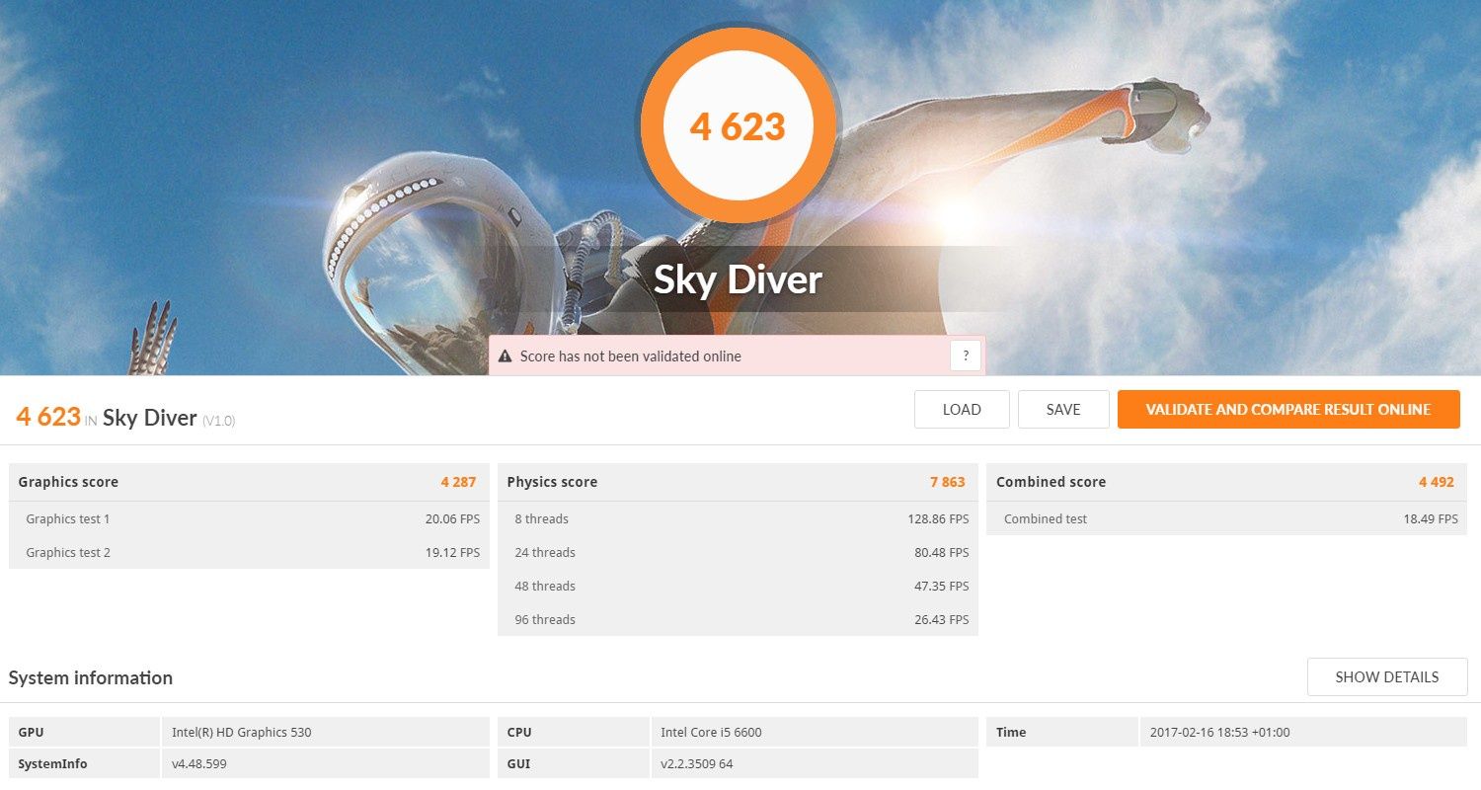
Task: Validate and compare result online
Action: click(x=1288, y=410)
